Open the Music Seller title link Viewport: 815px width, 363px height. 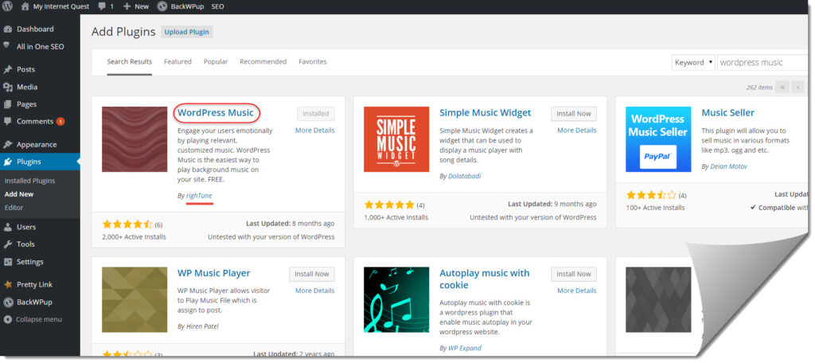(727, 112)
